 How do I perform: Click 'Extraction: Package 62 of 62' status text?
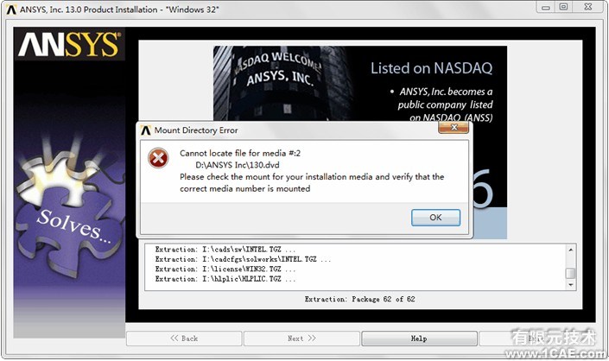point(359,299)
